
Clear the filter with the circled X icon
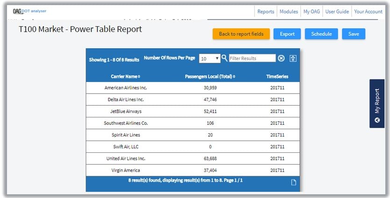[x=281, y=58]
